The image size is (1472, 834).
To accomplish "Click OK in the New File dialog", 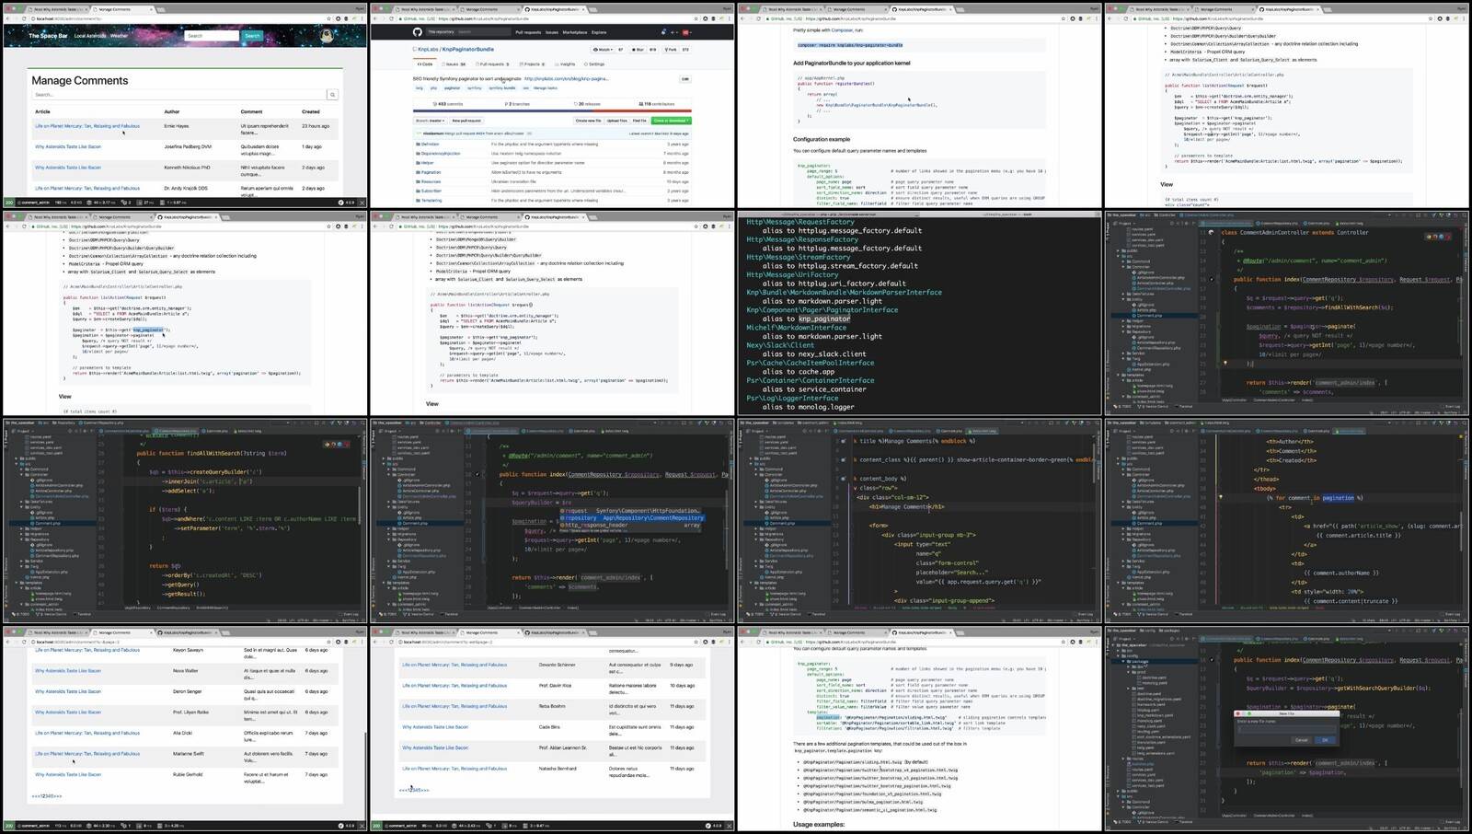I will (1324, 739).
